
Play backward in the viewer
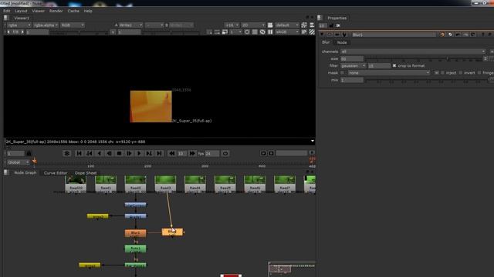[100, 153]
